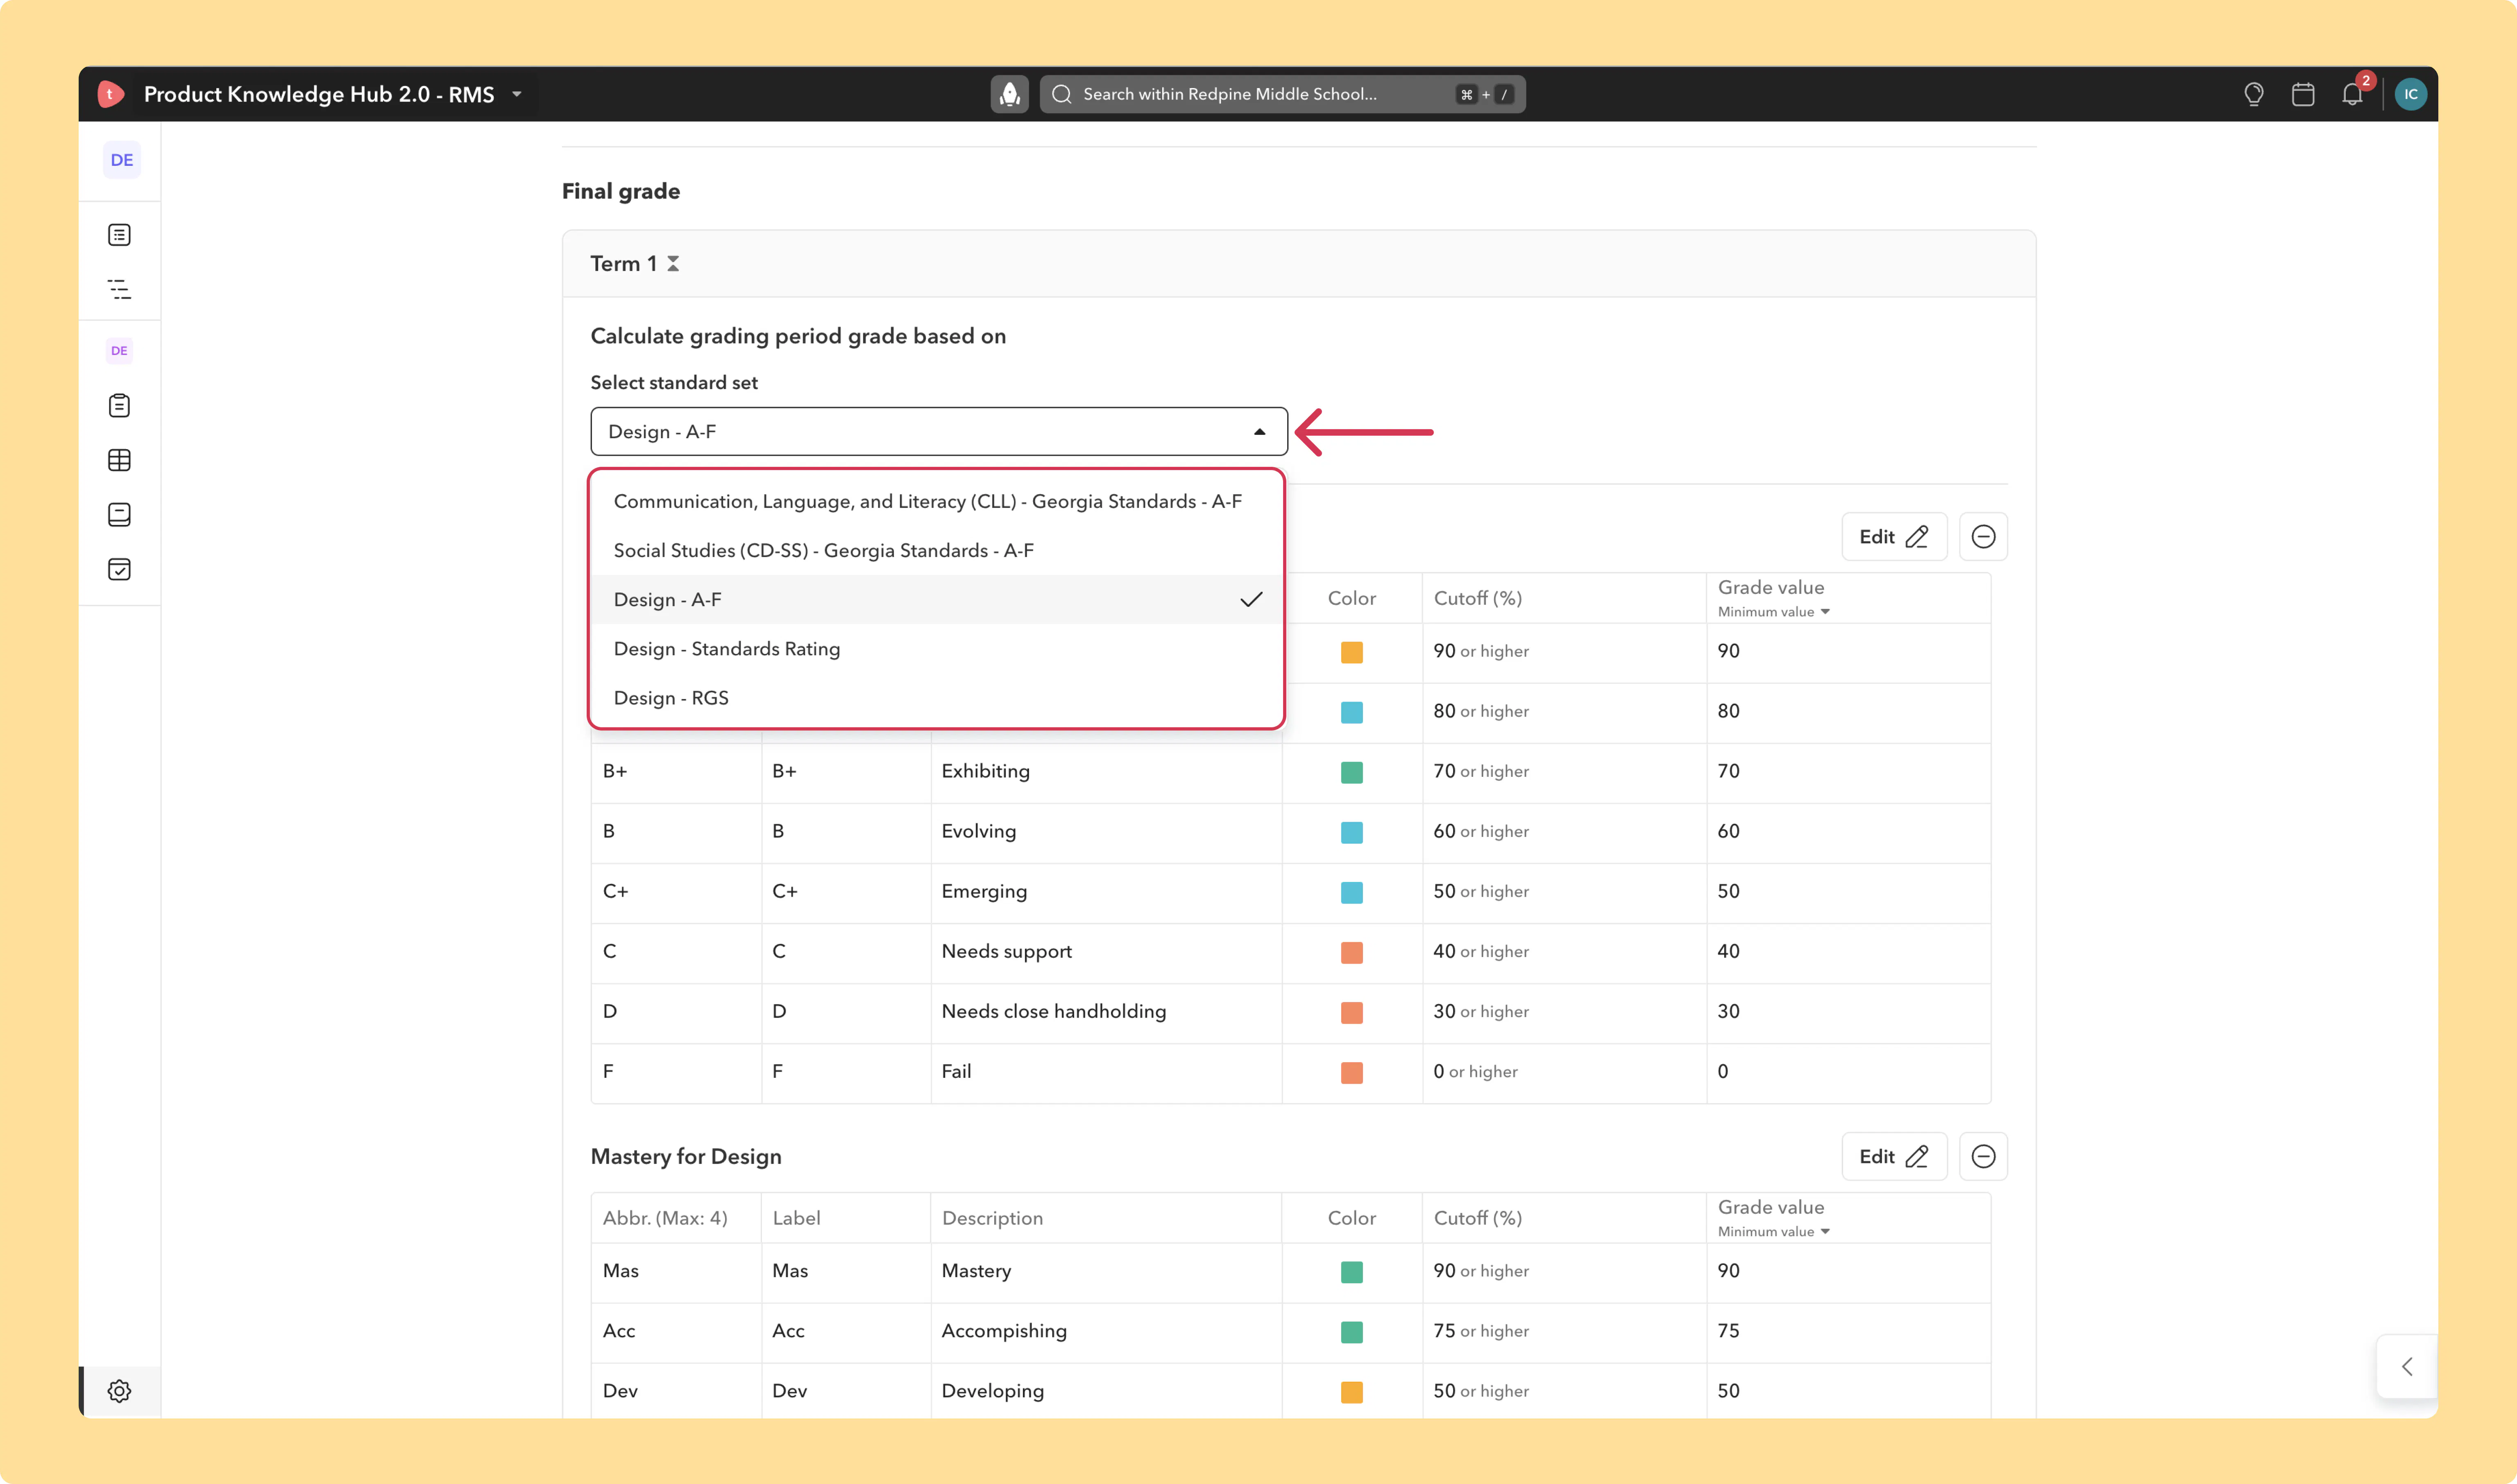Focus the Search within Redpine Middle School field
Image resolution: width=2517 pixels, height=1484 pixels.
1283,94
